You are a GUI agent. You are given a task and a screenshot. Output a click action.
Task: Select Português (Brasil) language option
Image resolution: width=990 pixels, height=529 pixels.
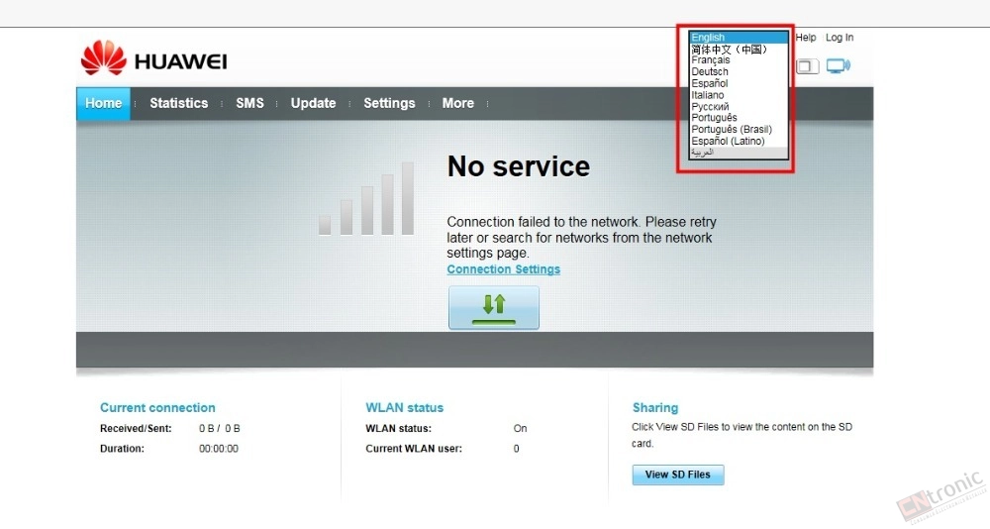tap(739, 129)
